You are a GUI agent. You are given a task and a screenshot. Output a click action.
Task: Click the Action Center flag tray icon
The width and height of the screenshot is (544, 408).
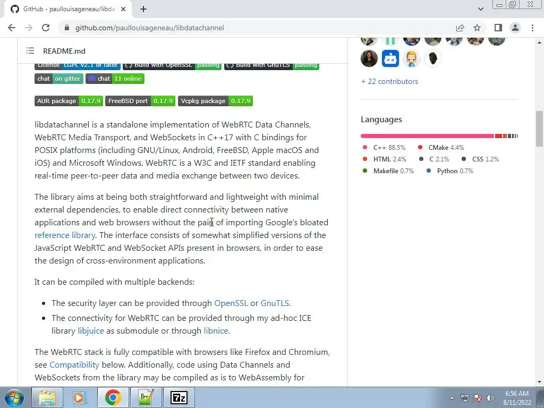tap(478, 398)
